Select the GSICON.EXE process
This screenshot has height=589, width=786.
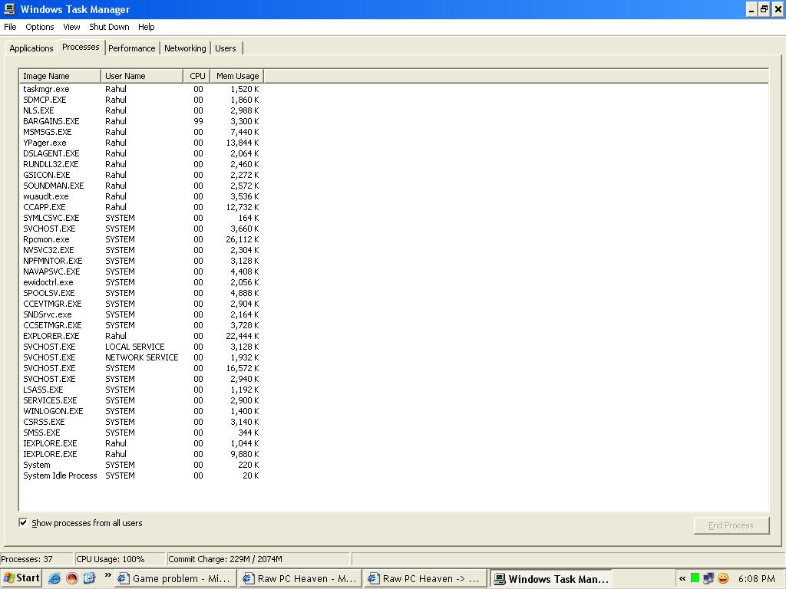141,175
